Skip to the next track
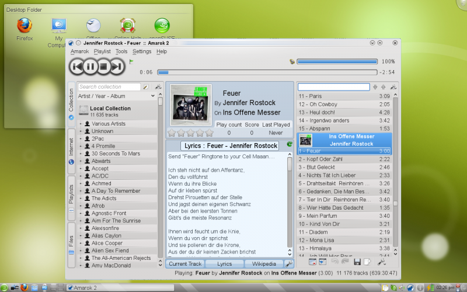Viewport: 467px width, 292px height. coord(117,67)
